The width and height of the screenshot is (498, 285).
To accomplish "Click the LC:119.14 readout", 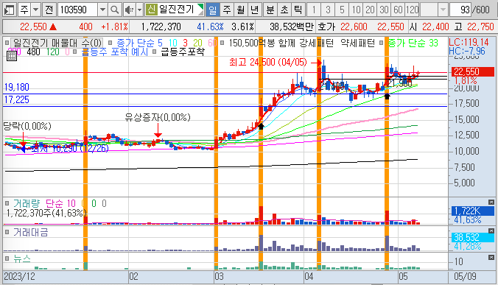I will coord(469,42).
